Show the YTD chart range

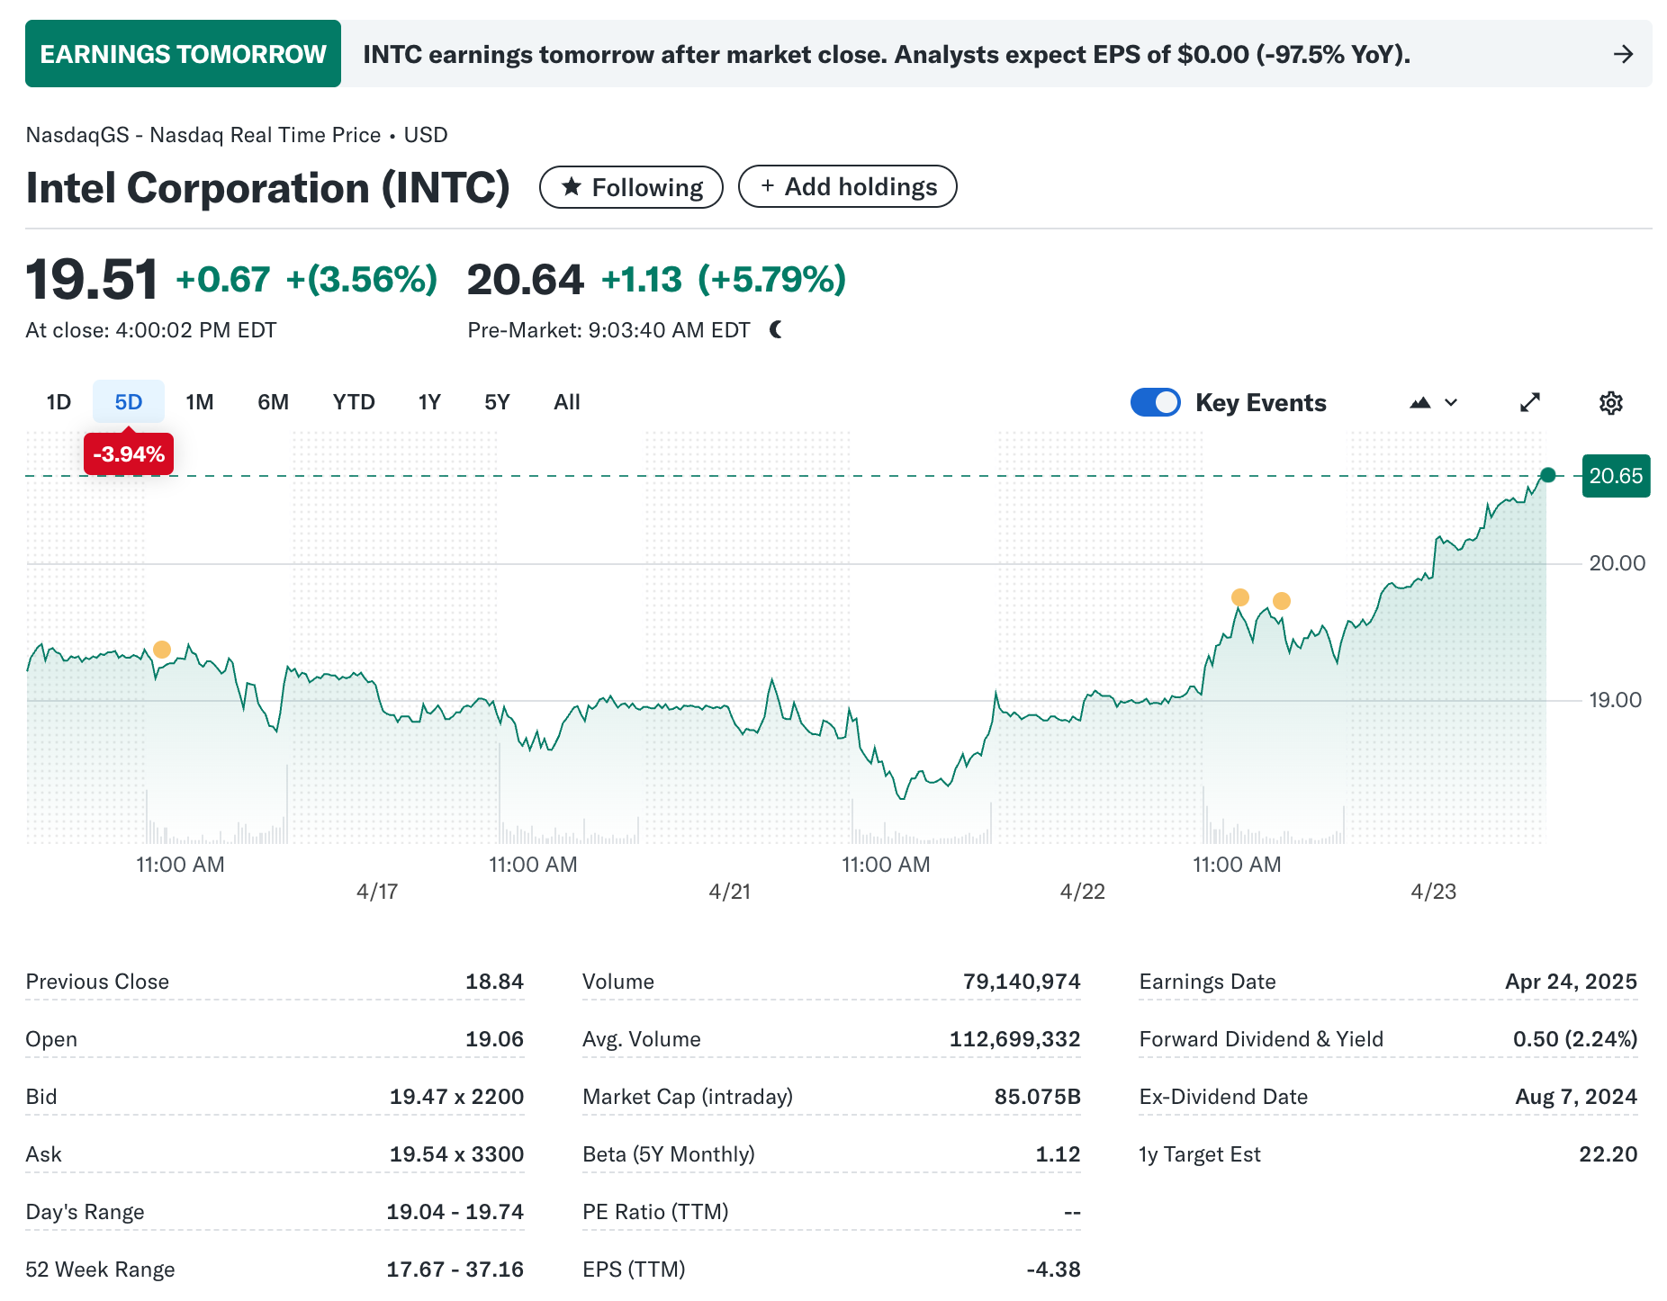pos(354,402)
